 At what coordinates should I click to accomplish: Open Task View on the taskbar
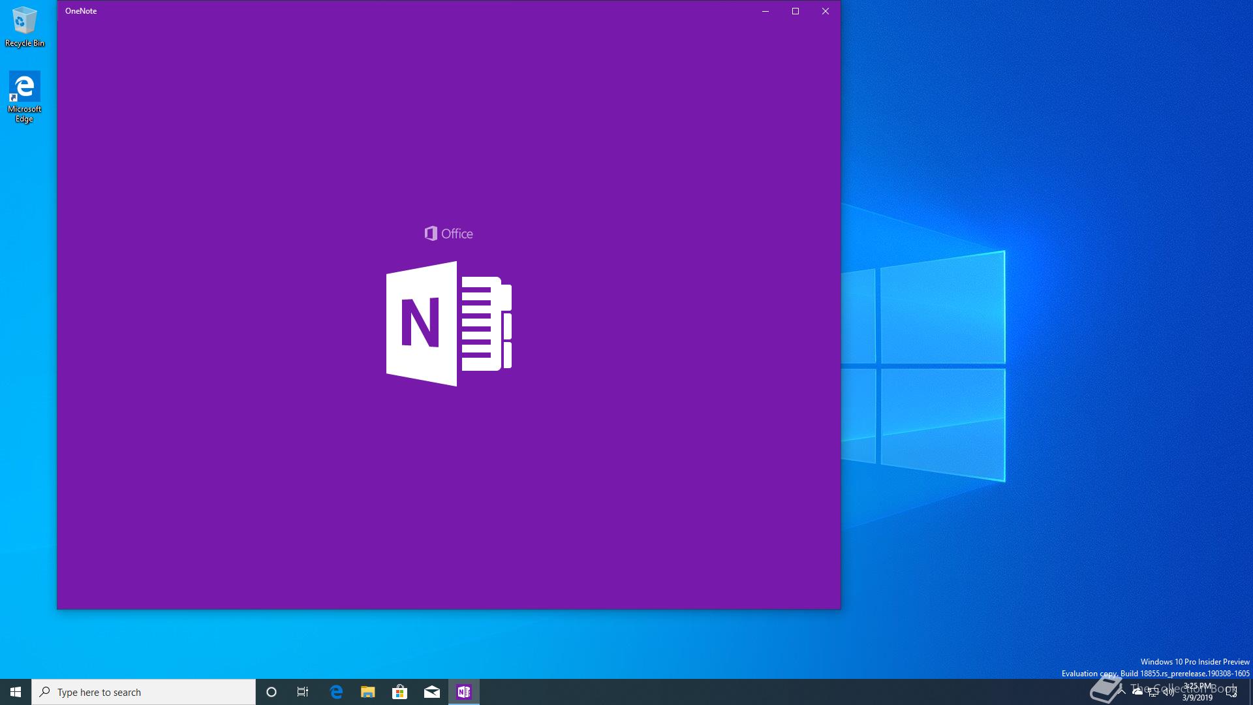pos(303,692)
